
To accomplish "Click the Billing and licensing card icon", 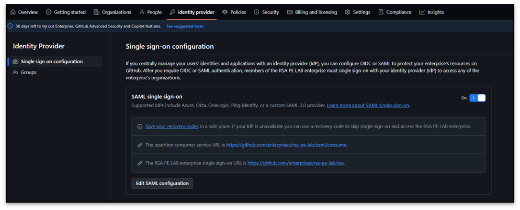I will coord(290,12).
